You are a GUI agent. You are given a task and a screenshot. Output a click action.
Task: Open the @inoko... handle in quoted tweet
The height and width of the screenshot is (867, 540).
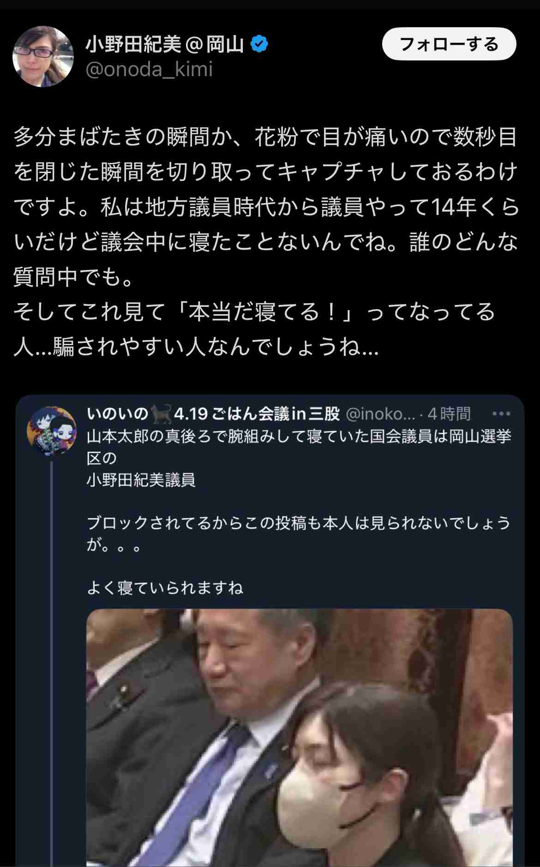380,414
